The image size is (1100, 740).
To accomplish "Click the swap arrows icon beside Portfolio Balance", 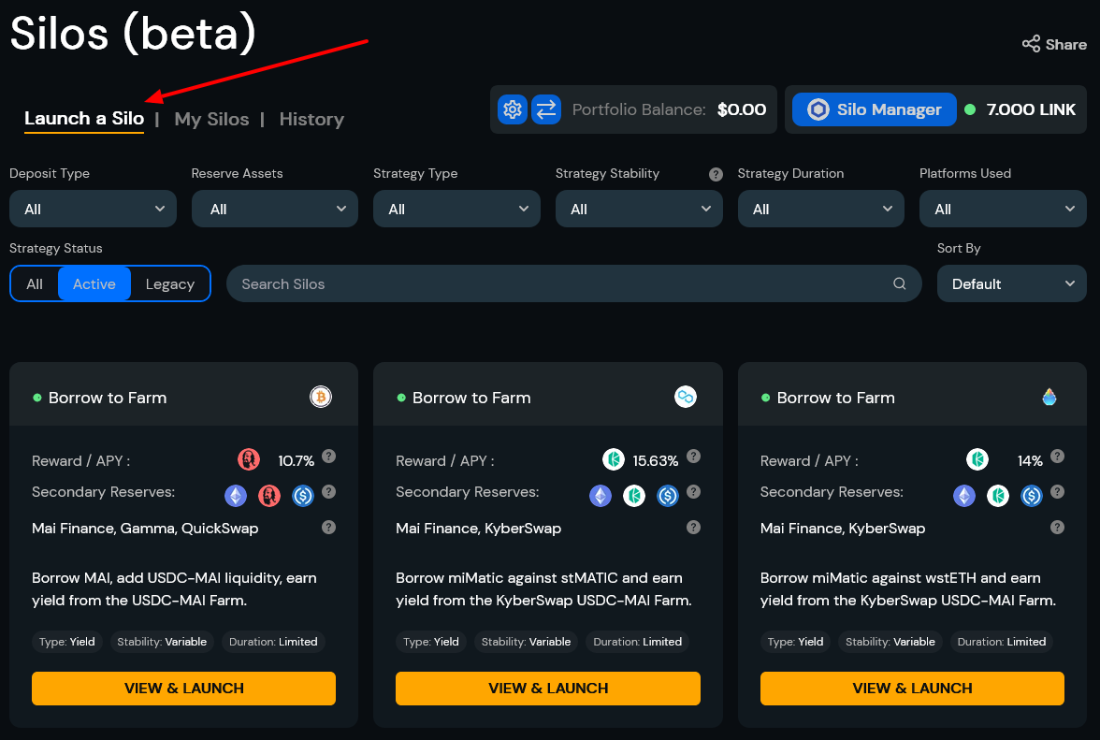I will [546, 109].
